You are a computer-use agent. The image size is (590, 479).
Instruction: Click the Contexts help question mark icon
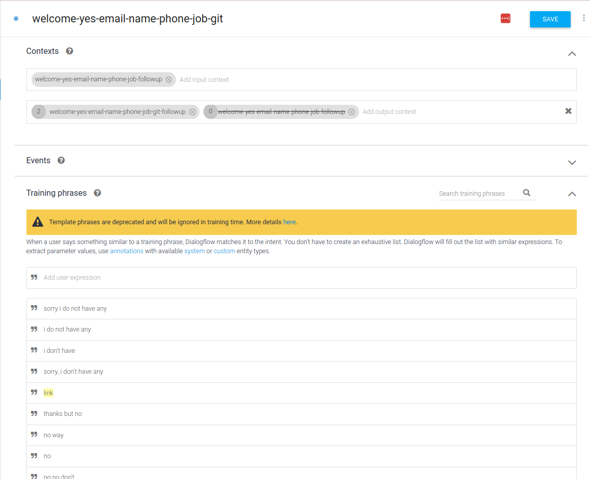click(x=70, y=51)
